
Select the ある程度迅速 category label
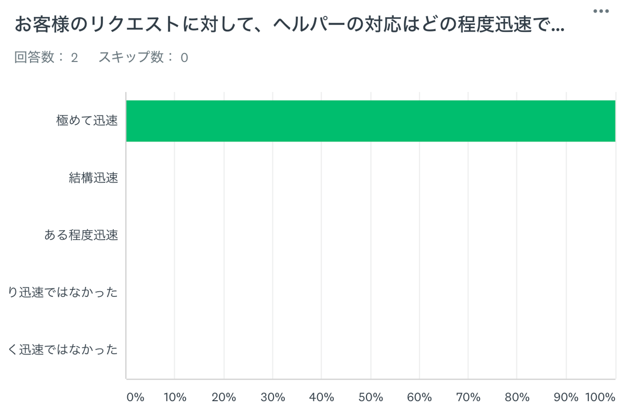81,235
